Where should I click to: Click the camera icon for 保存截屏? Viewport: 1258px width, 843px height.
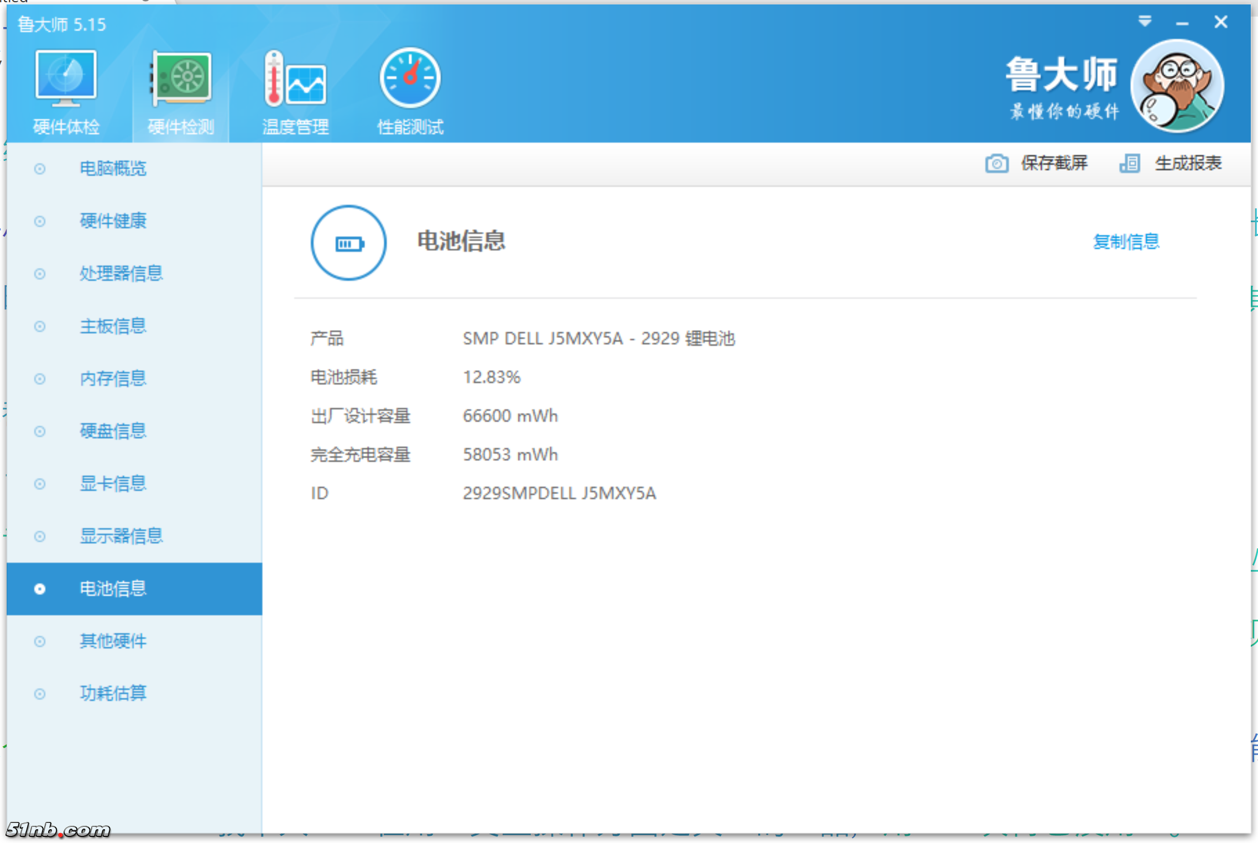click(996, 164)
